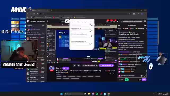This screenshot has width=170, height=96.
Task: Open Abo verschenken dropdown
Action: [x=90, y=65]
